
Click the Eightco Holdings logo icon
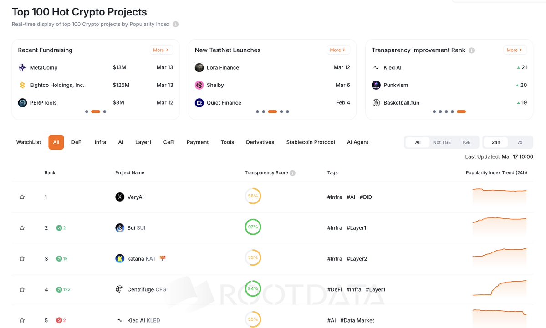coord(22,85)
